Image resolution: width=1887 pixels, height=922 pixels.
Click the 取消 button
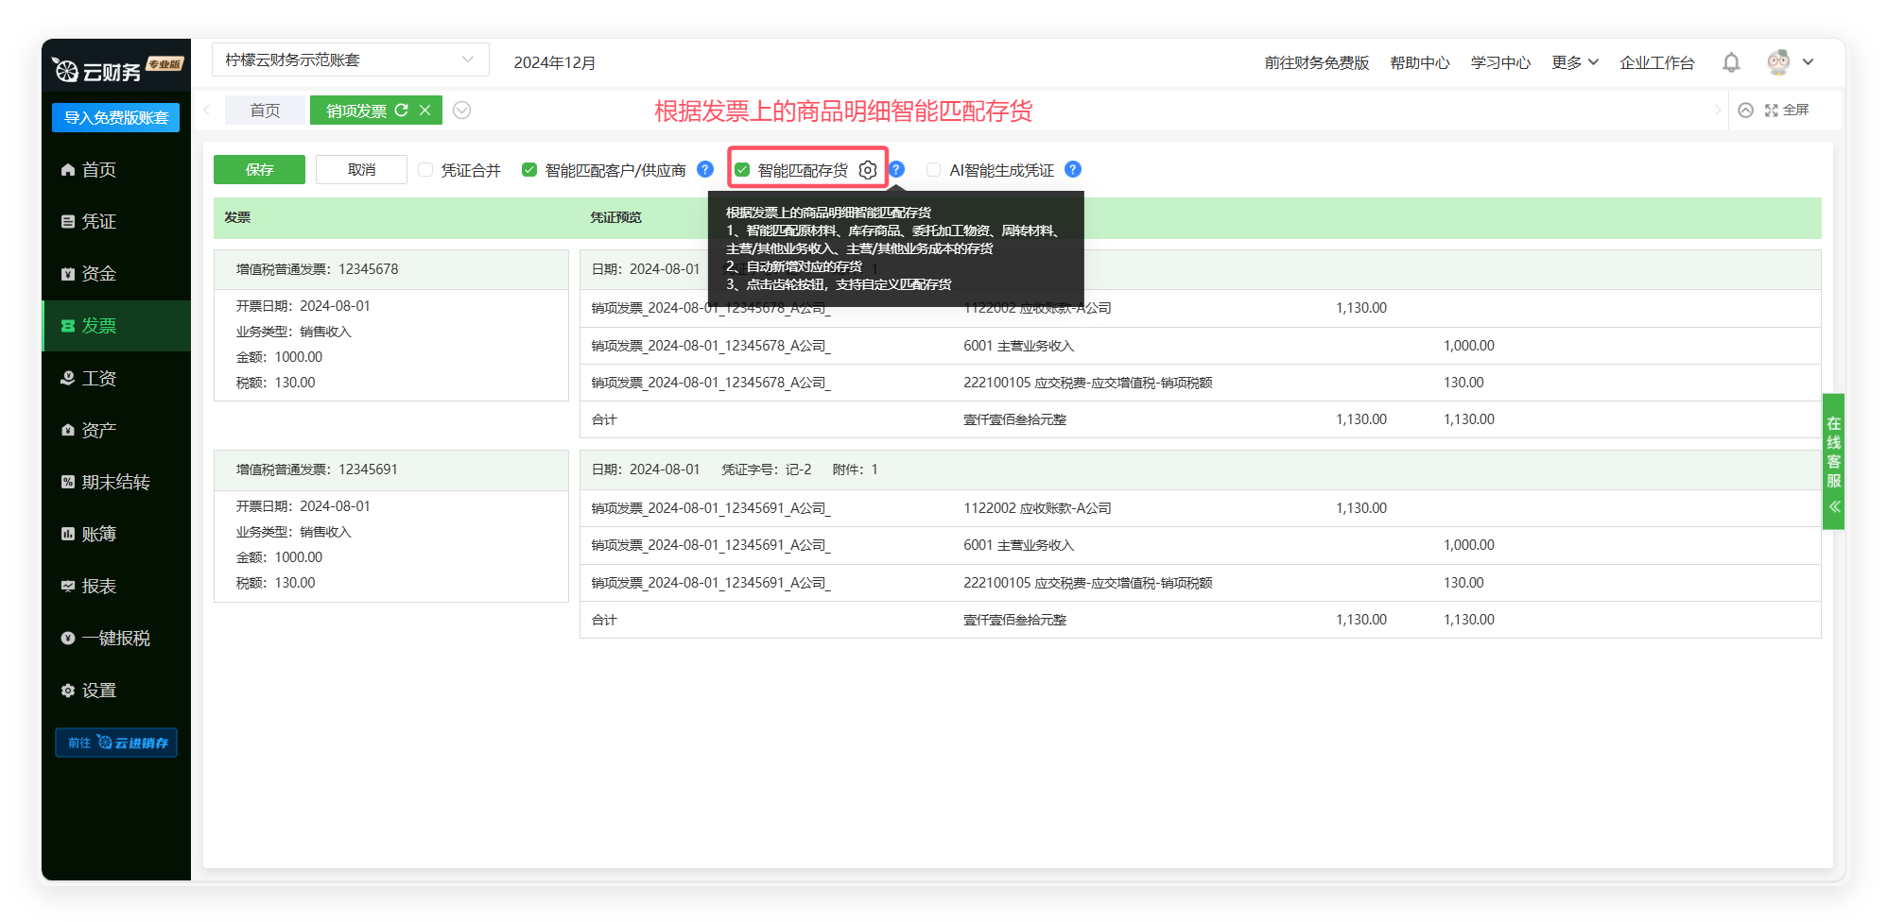pyautogui.click(x=361, y=170)
